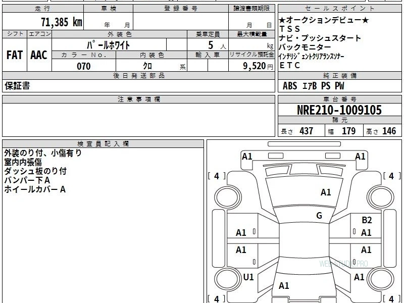Select the length value 437
This screenshot has height=303, width=404.
(x=306, y=131)
